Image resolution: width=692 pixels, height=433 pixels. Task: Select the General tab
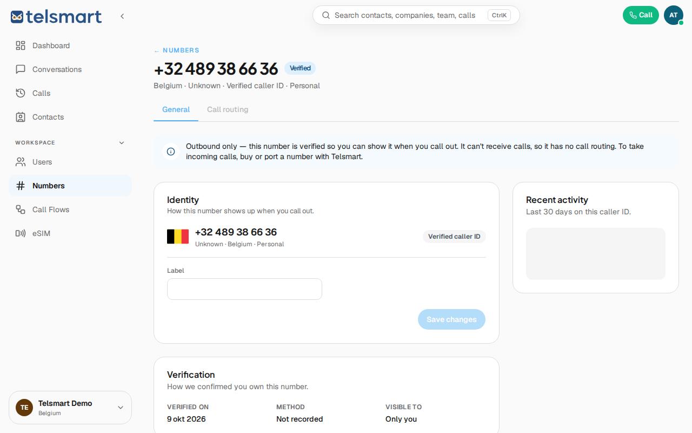pos(176,109)
